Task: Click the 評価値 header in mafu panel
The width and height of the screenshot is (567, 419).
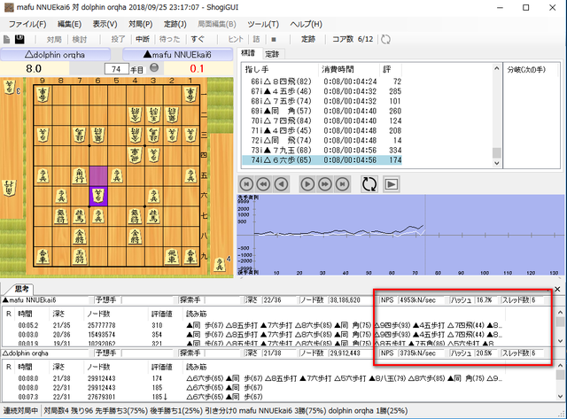Action: pyautogui.click(x=162, y=314)
